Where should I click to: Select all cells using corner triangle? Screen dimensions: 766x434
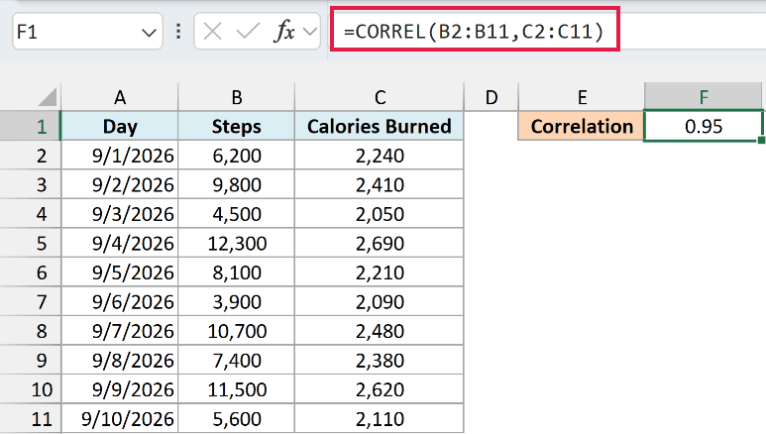click(x=47, y=96)
